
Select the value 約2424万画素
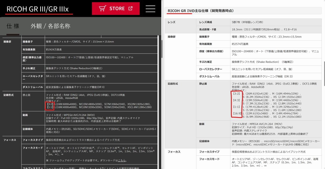(54, 50)
